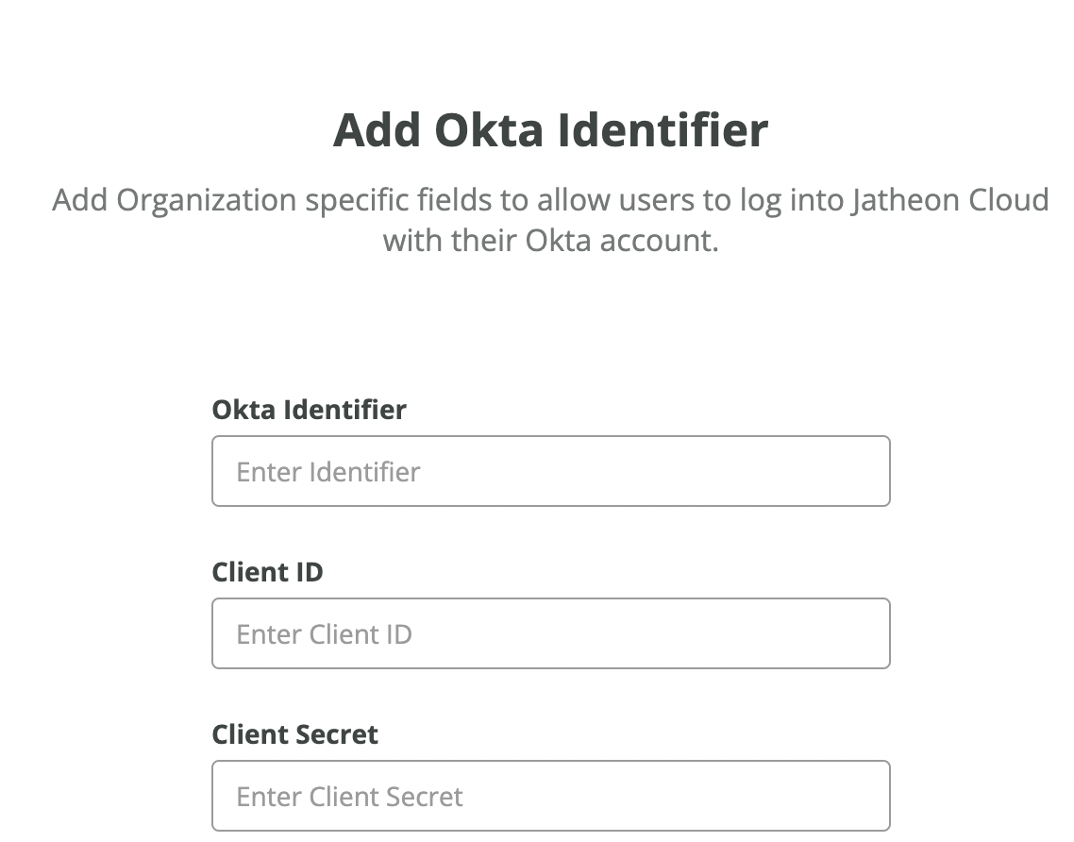
Task: Click the "Client ID" field label
Action: (267, 571)
